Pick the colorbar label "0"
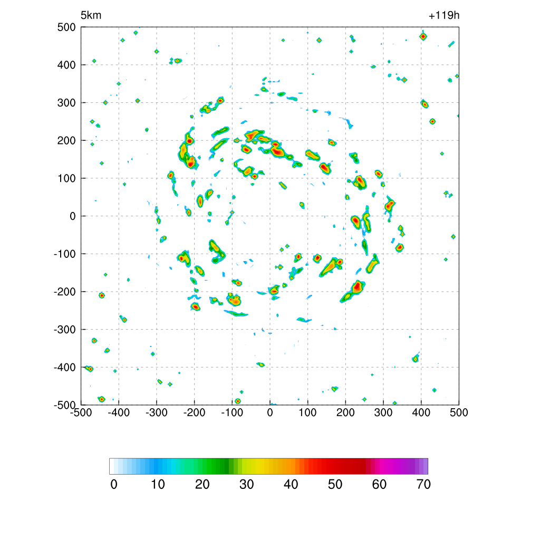This screenshot has height=540, width=540. coord(114,485)
